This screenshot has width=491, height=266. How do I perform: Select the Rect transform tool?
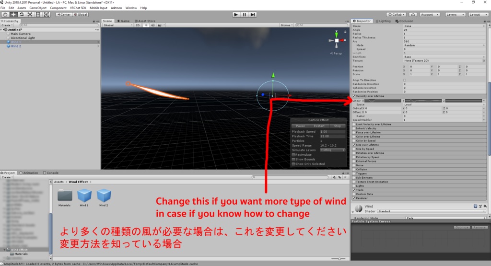point(38,14)
